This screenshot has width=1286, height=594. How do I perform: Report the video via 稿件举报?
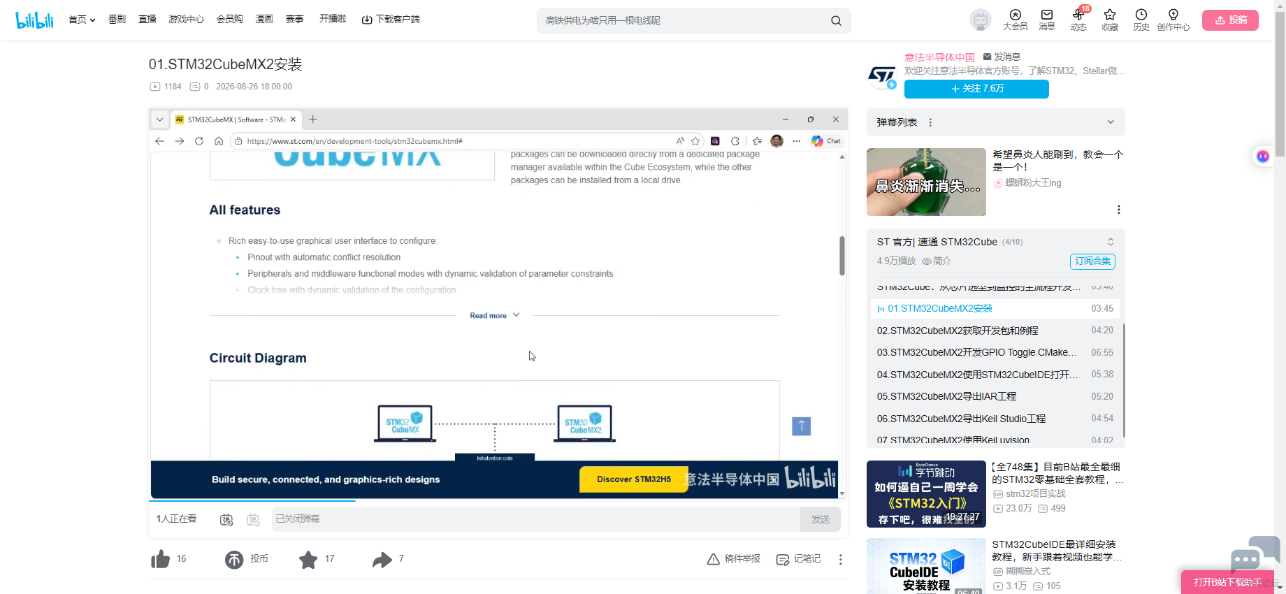pyautogui.click(x=734, y=559)
